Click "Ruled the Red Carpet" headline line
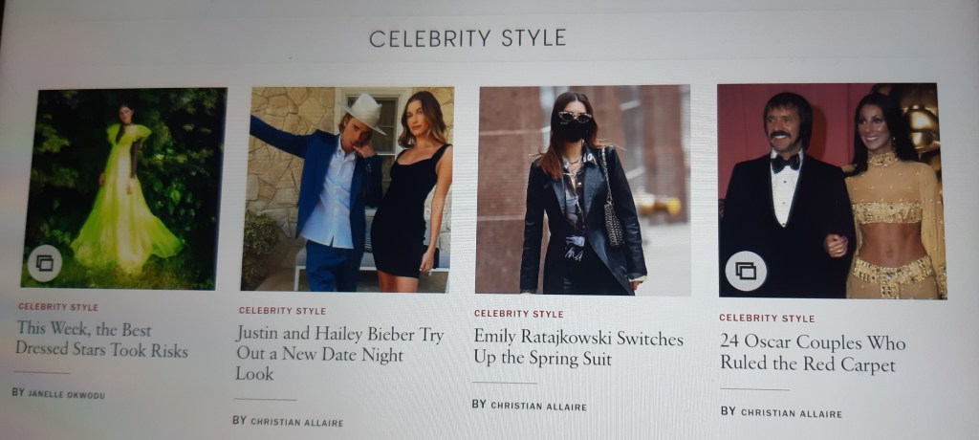Viewport: 979px width, 440px height. point(807,364)
